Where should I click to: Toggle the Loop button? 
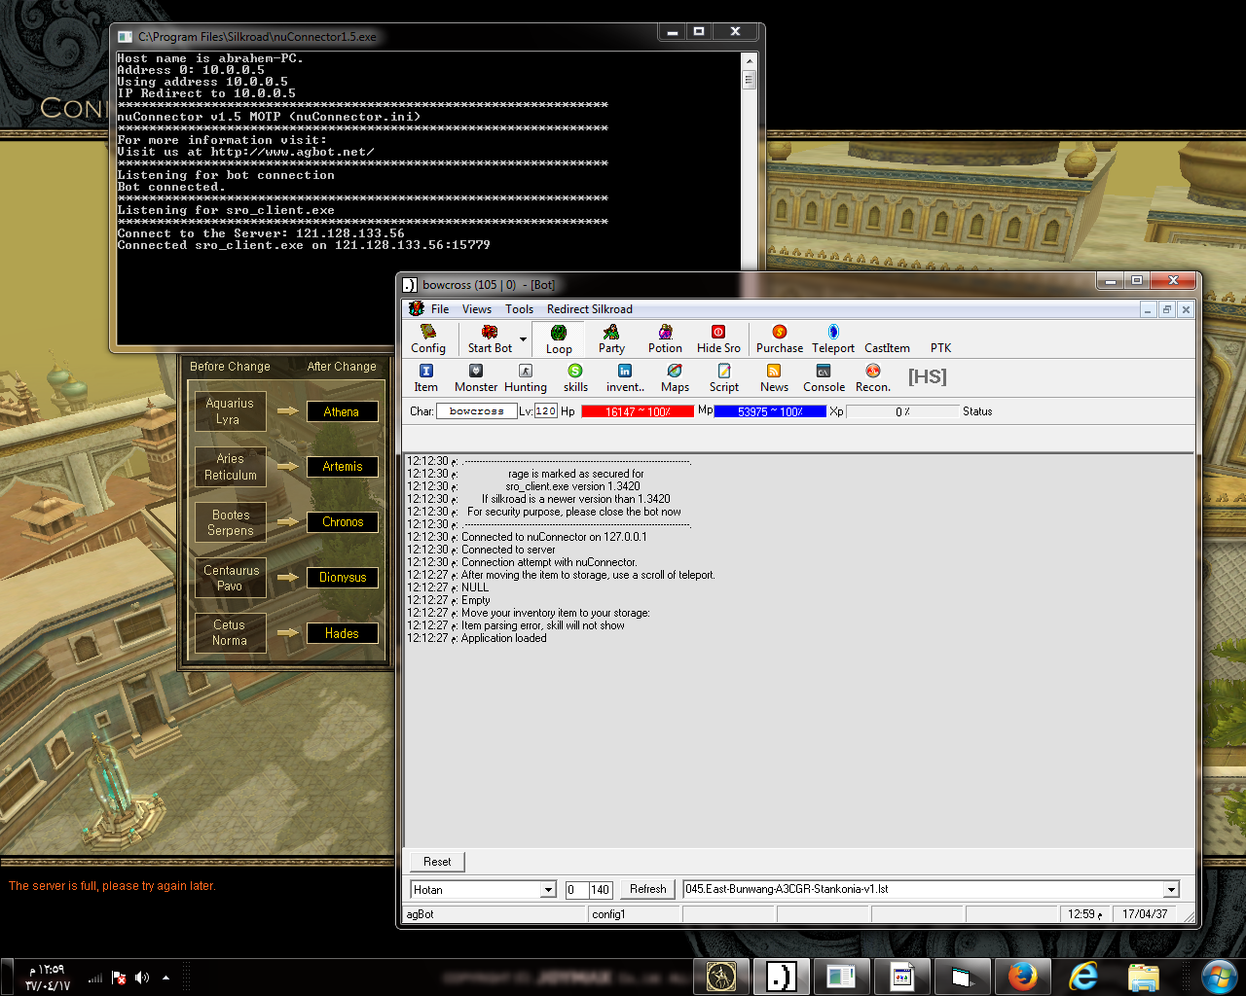point(559,339)
